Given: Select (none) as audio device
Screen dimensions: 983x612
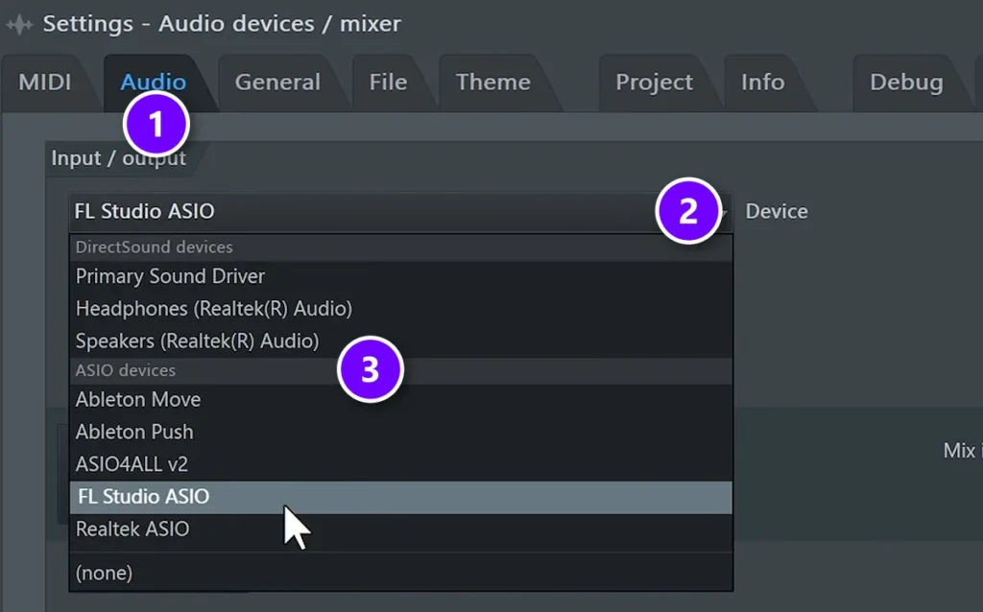Looking at the screenshot, I should pyautogui.click(x=400, y=574).
